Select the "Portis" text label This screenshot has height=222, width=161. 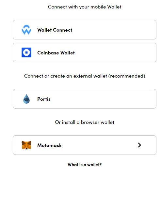point(44,99)
